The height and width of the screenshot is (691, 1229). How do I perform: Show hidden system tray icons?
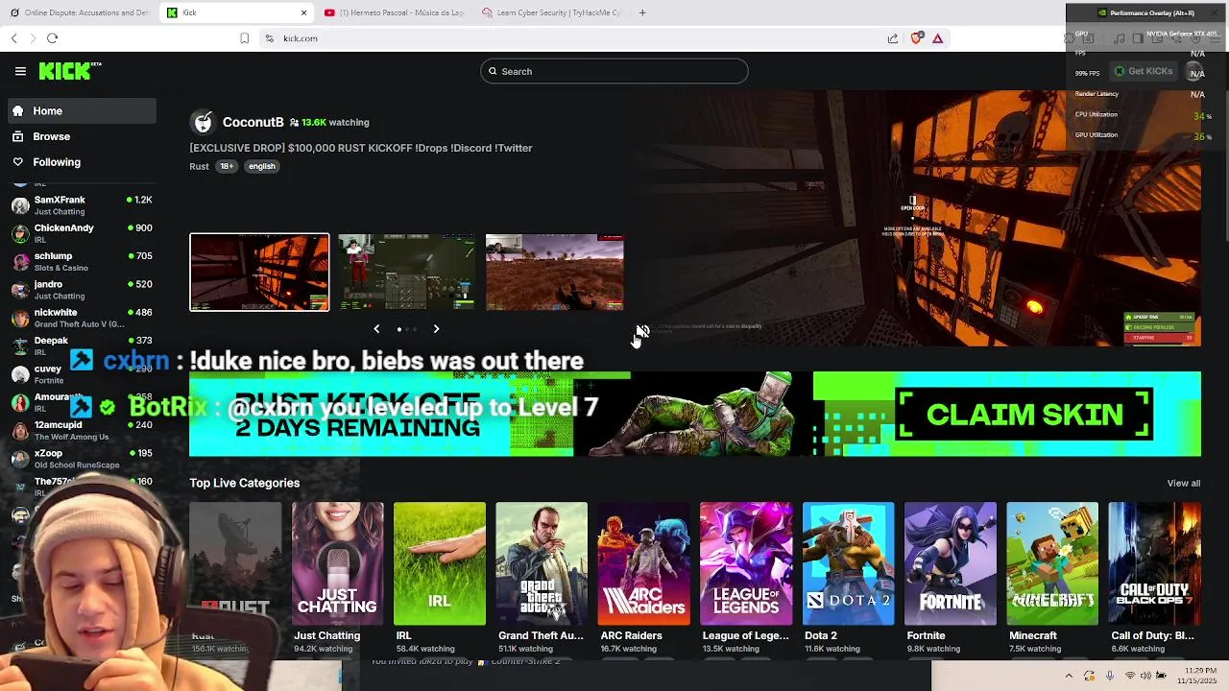(x=1069, y=676)
